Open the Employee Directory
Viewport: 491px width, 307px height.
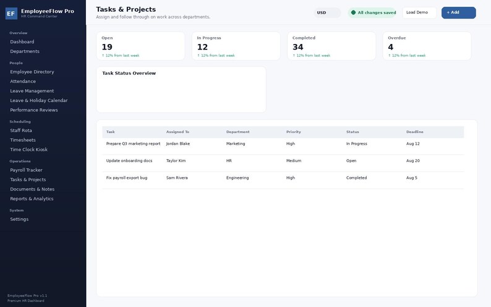pyautogui.click(x=32, y=72)
